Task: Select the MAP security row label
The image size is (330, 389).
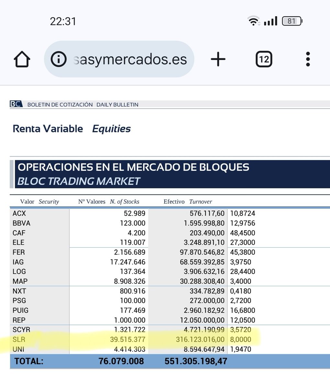Action: 20,281
